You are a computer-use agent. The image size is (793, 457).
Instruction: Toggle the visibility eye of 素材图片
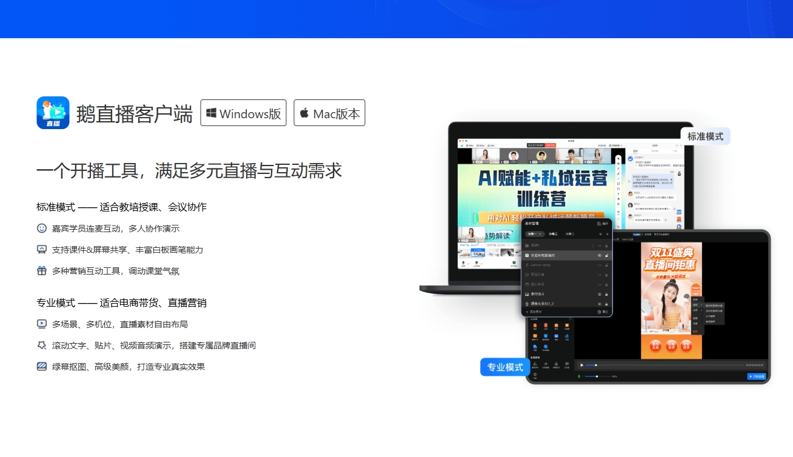[x=600, y=294]
